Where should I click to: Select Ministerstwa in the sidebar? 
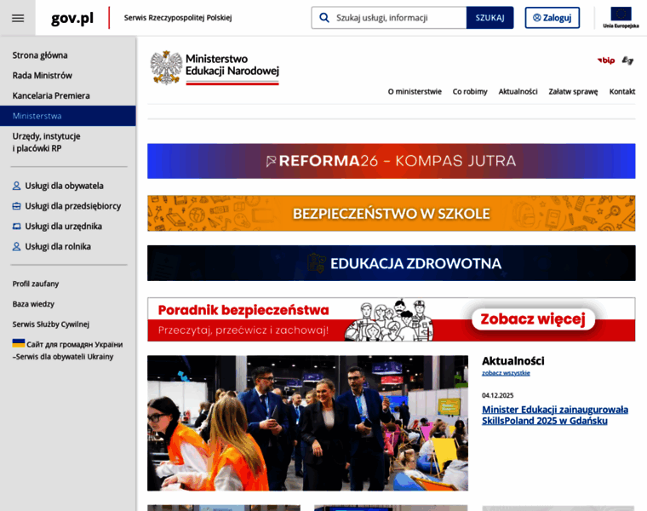(x=37, y=116)
